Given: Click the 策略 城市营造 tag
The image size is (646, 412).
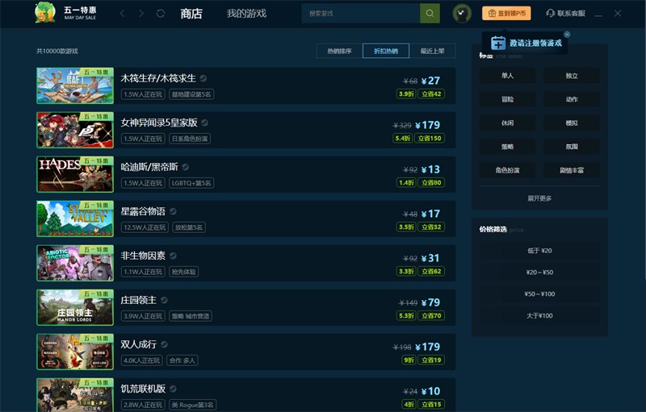Looking at the screenshot, I should pos(191,316).
